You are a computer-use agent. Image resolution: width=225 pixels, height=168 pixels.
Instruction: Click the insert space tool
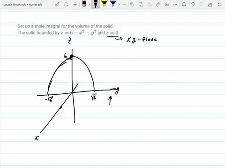75,4
